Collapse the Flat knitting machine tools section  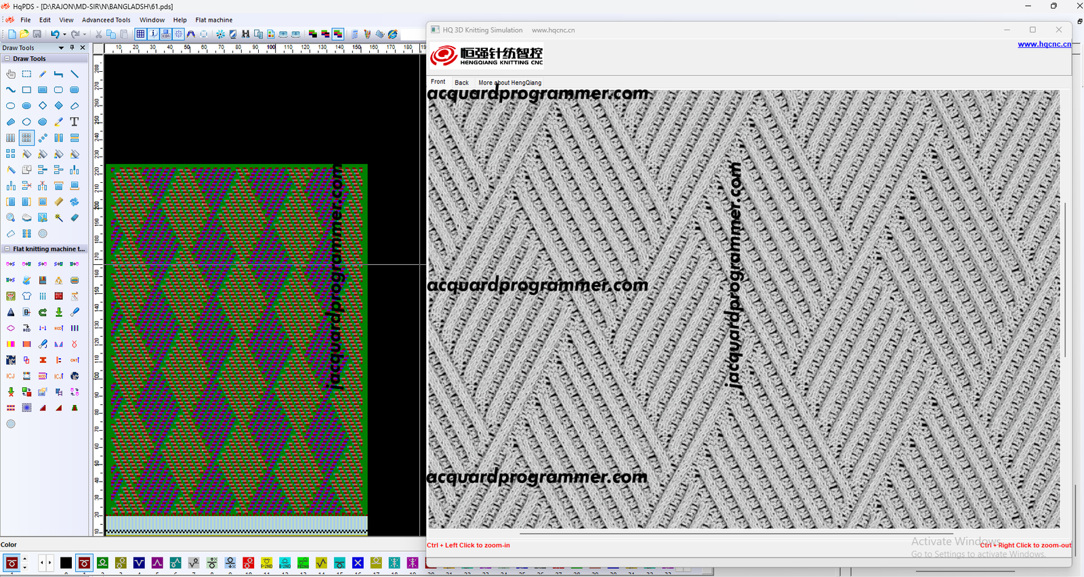coord(7,249)
